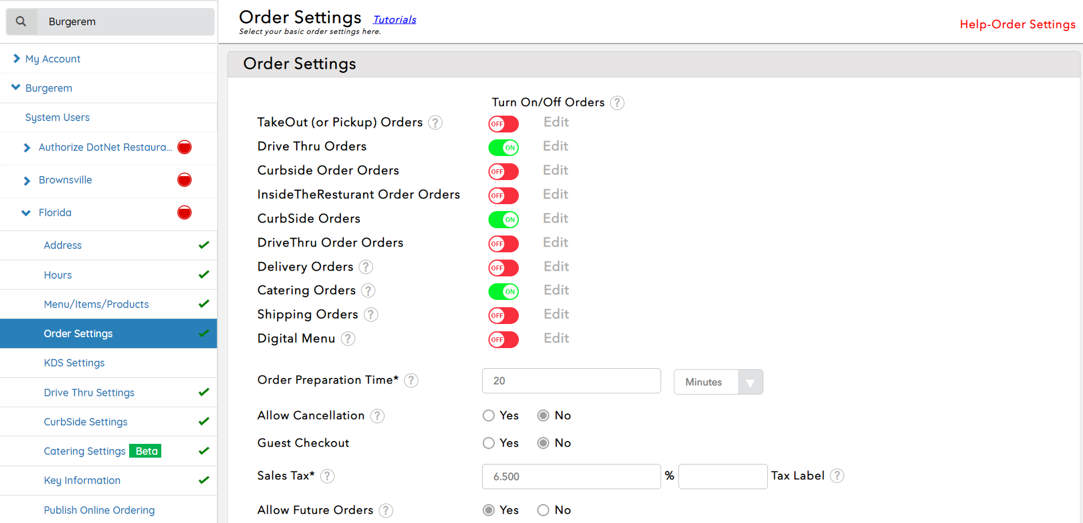
Task: Turn on TakeOut Orders toggle
Action: 503,124
